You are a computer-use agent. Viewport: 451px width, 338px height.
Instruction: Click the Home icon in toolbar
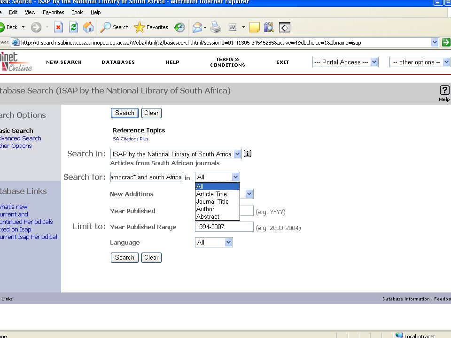pos(88,27)
